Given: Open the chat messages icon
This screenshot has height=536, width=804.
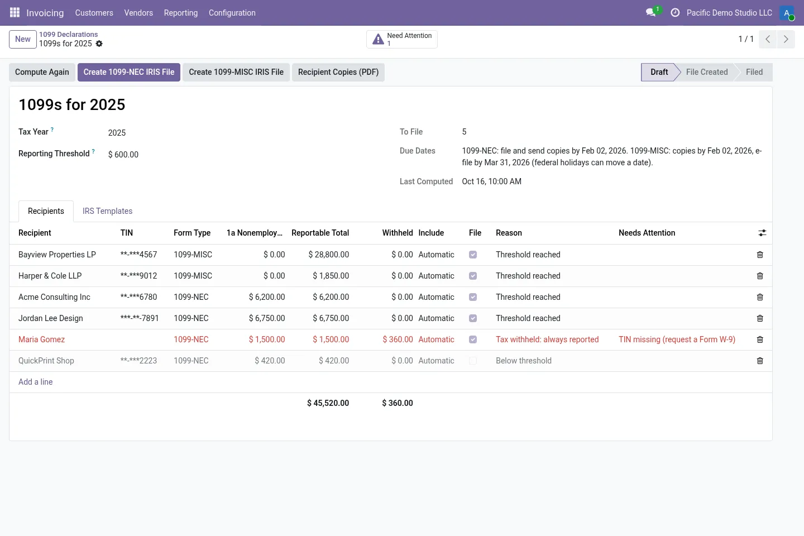Looking at the screenshot, I should click(x=650, y=12).
